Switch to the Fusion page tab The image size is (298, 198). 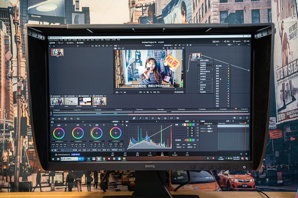150,154
